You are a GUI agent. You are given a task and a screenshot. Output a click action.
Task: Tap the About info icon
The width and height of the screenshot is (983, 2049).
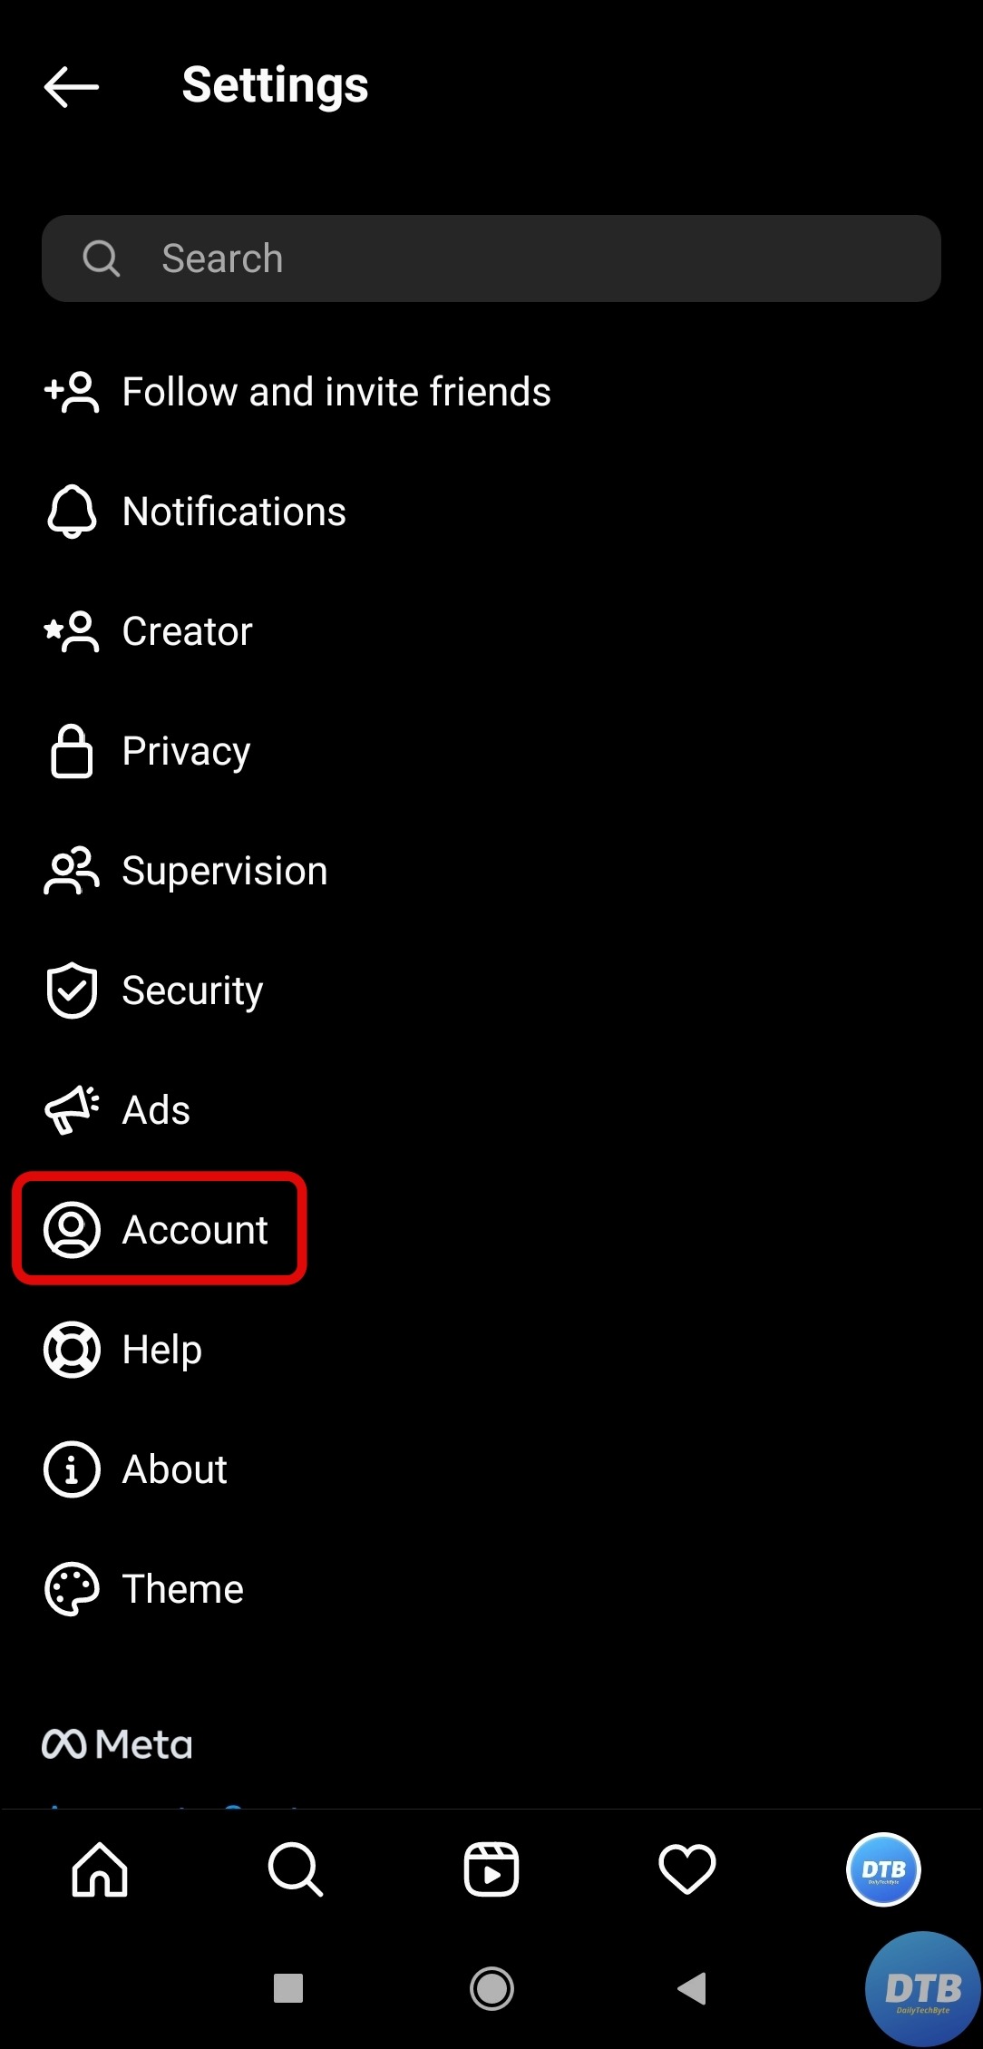tap(71, 1468)
